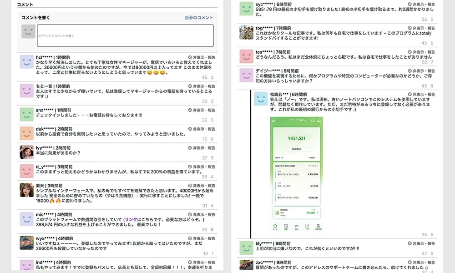Click 非表示・報告 on 松崎若*** reply
455x273 pixels.
tap(421, 94)
